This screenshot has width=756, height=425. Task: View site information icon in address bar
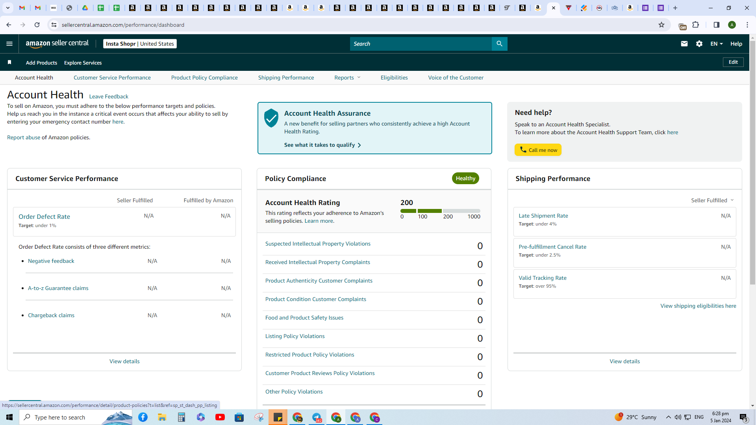[54, 25]
